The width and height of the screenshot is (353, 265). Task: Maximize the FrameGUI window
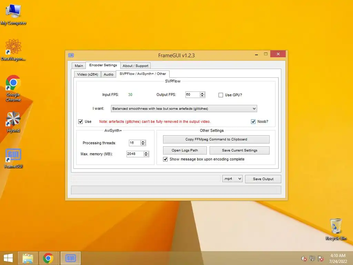pos(266,54)
